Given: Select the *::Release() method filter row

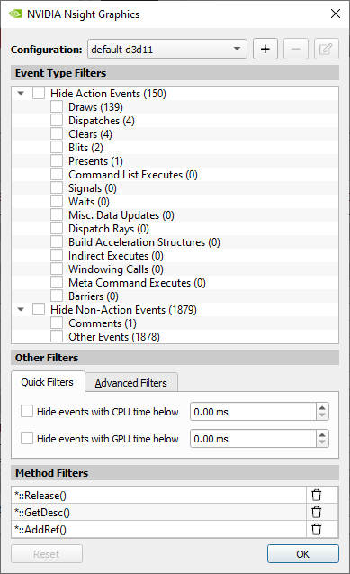Looking at the screenshot, I should click(159, 495).
